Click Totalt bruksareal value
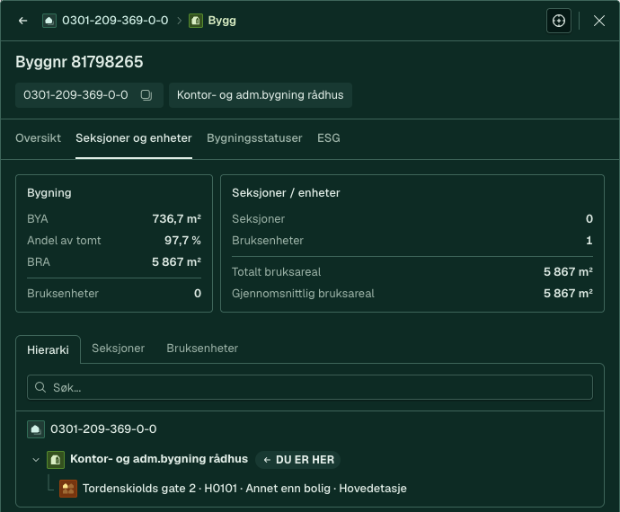Image resolution: width=620 pixels, height=512 pixels. pyautogui.click(x=568, y=272)
